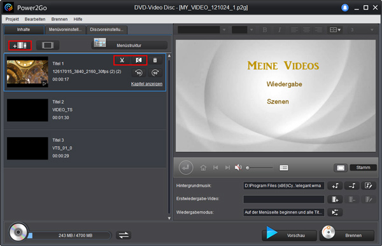Align menu text left
This screenshot has height=246, width=382.
pyautogui.click(x=294, y=30)
